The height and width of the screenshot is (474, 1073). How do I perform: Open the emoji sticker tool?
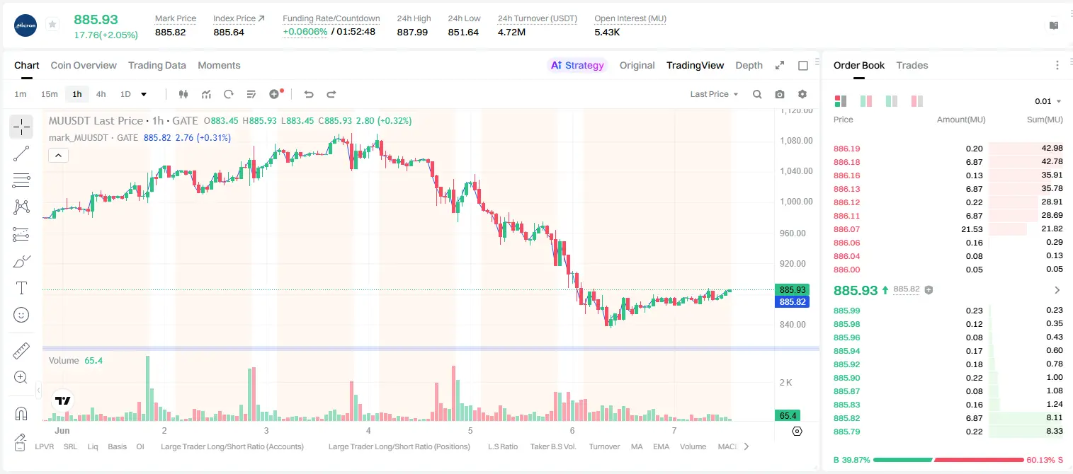coord(21,315)
